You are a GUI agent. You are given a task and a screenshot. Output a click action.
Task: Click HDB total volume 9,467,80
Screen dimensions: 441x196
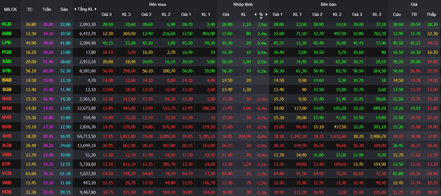pyautogui.click(x=88, y=192)
